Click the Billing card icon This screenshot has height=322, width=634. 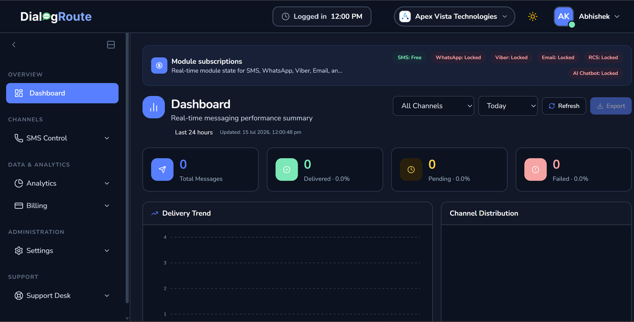19,206
